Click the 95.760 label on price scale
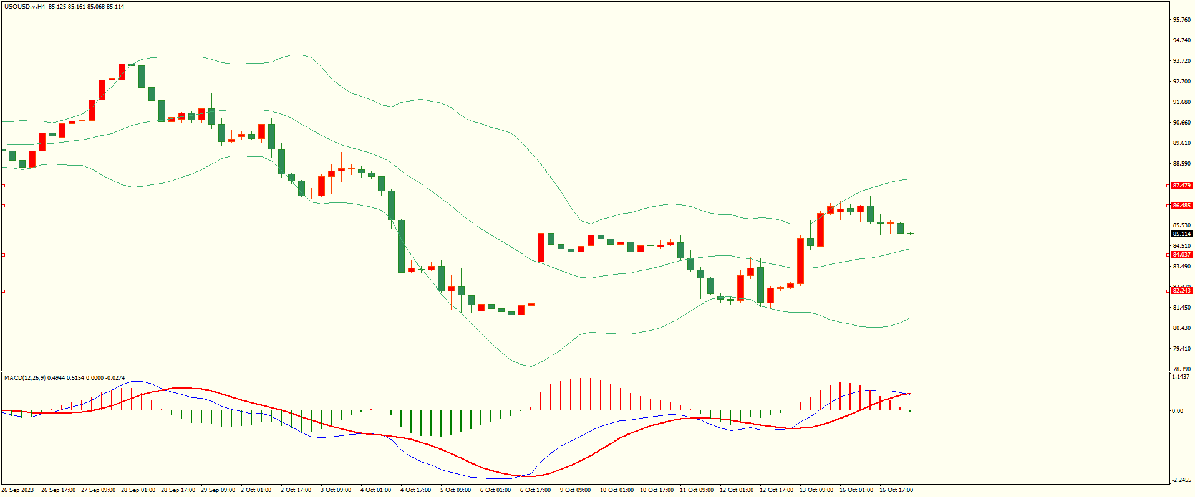The height and width of the screenshot is (497, 1195). [x=1181, y=20]
